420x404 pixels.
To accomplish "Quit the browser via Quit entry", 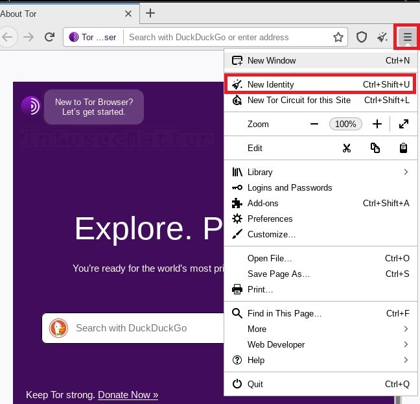I will 321,384.
